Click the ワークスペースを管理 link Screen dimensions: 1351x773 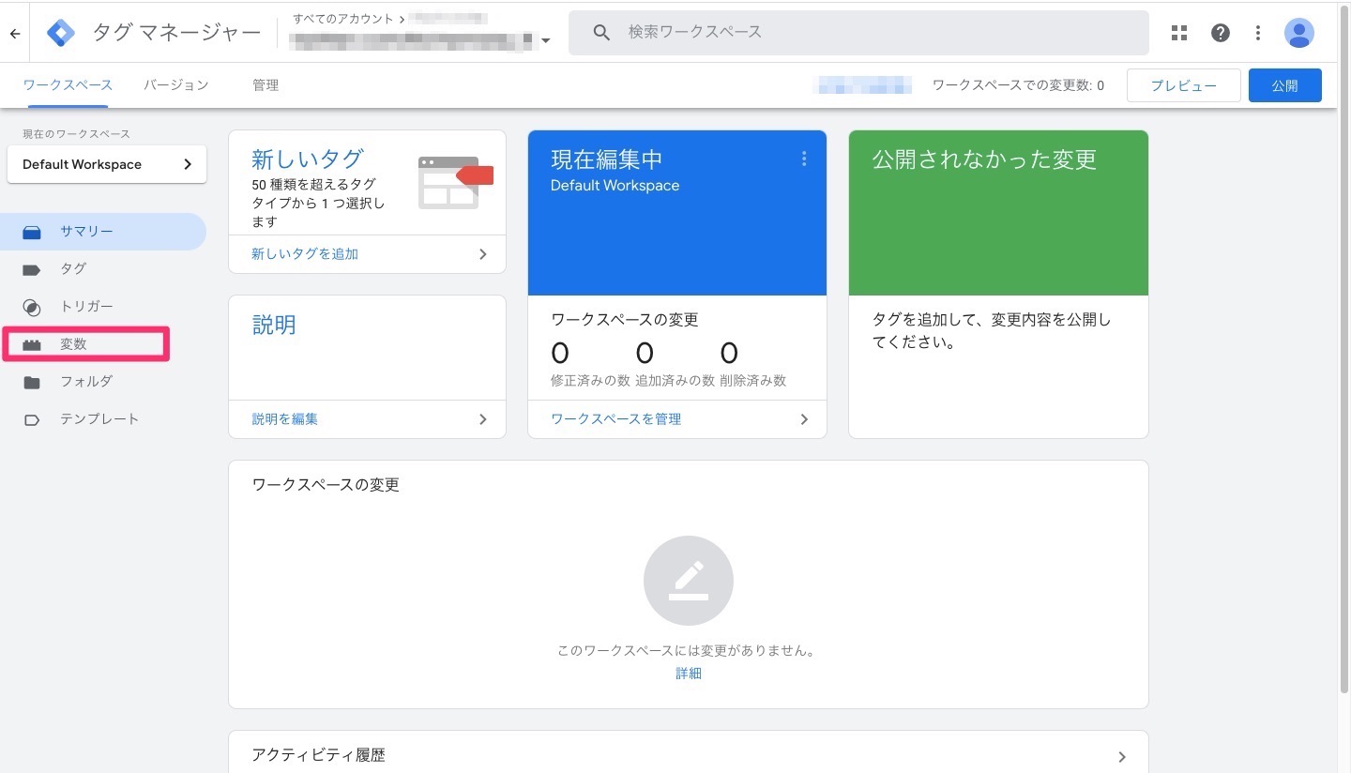[x=616, y=419]
